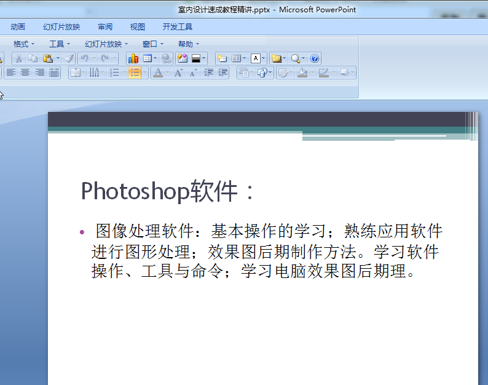Click the Cut scissors icon
Screen dimensions: 488x385
(18, 58)
